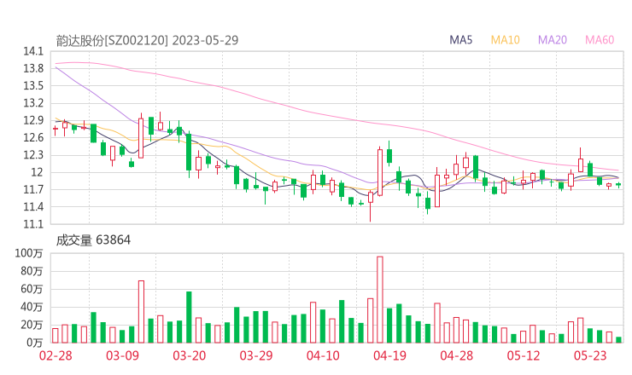This screenshot has height=375, width=632.
Task: Click the 11.7 price axis label
Action: point(33,189)
